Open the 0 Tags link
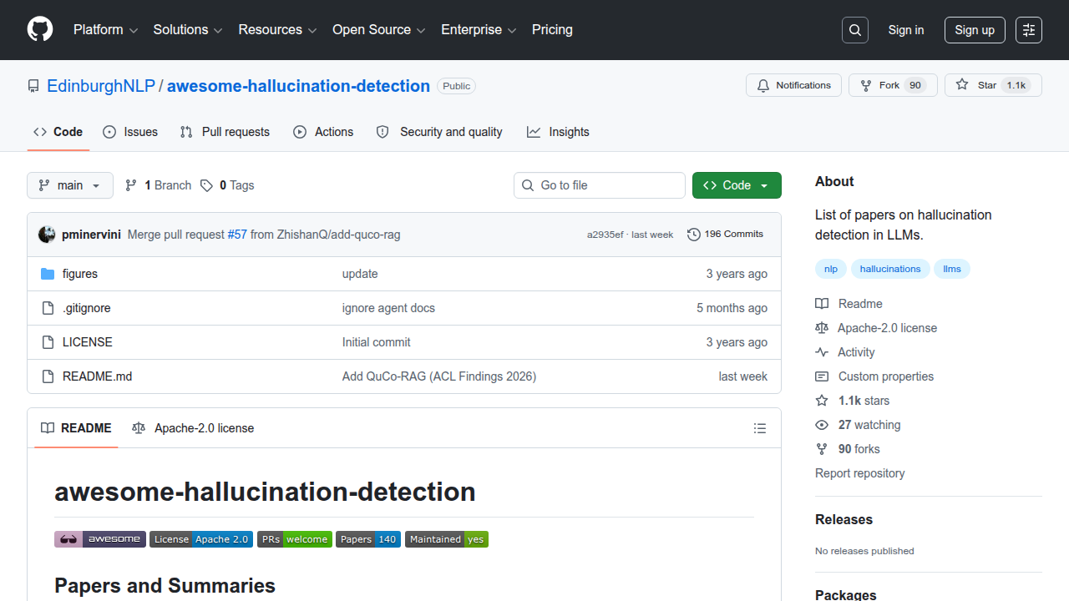Image resolution: width=1069 pixels, height=601 pixels. [227, 185]
